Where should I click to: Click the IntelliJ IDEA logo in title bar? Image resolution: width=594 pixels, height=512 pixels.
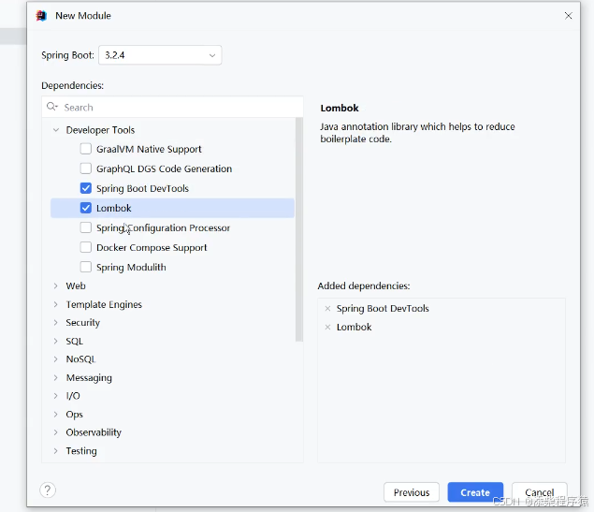point(41,16)
